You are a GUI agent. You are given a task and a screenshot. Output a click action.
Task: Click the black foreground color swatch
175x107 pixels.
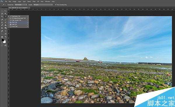tap(3, 40)
